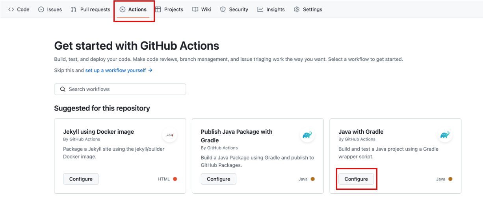
Task: Click the Security shield icon
Action: click(x=223, y=9)
